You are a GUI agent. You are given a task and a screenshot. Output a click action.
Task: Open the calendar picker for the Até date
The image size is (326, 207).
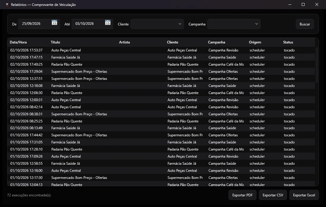(x=108, y=22)
